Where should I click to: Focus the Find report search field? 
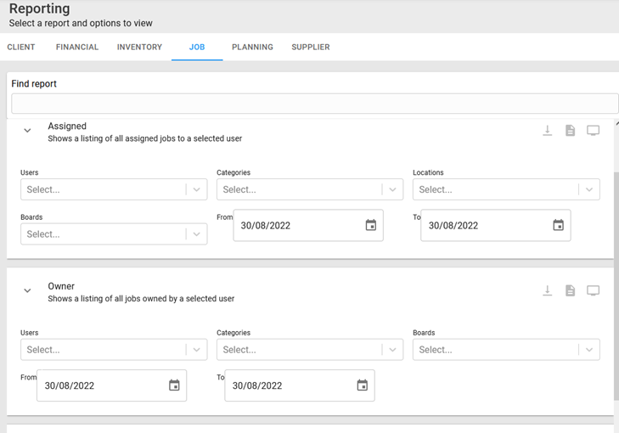pos(315,104)
